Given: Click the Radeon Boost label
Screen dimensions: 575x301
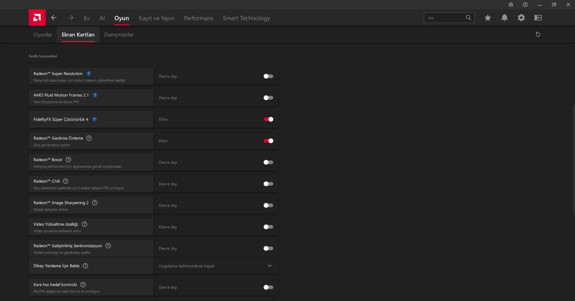Looking at the screenshot, I should click(x=48, y=160).
